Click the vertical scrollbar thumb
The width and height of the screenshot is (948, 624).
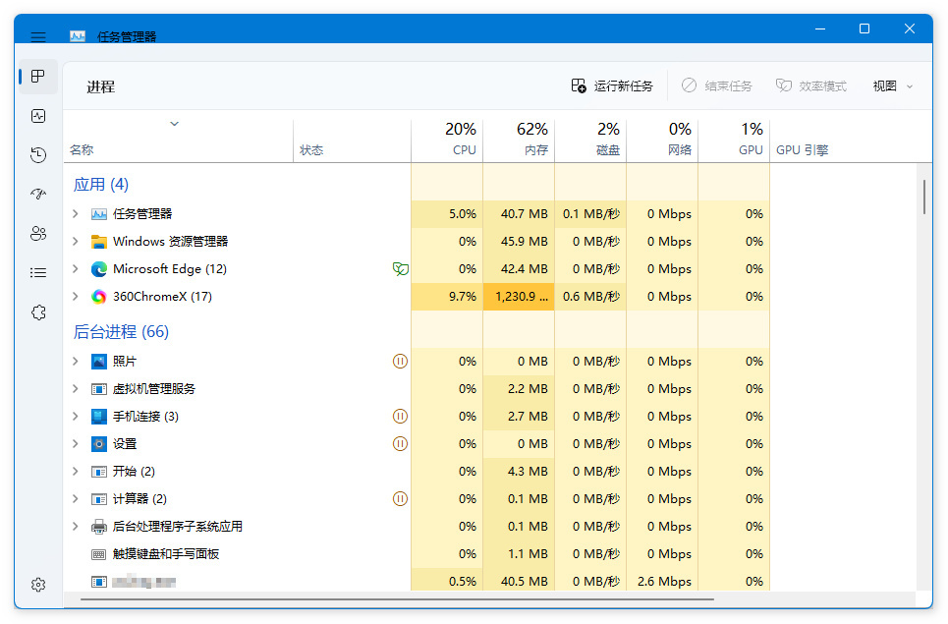(923, 196)
